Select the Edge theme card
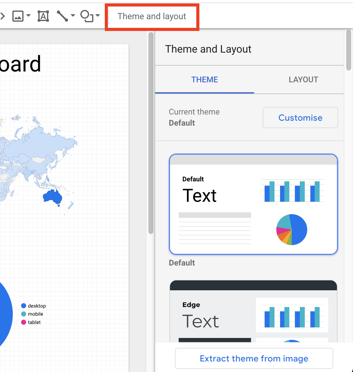 [x=253, y=311]
